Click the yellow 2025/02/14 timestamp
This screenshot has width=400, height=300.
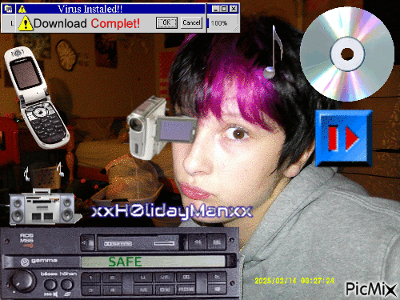[x=294, y=281]
